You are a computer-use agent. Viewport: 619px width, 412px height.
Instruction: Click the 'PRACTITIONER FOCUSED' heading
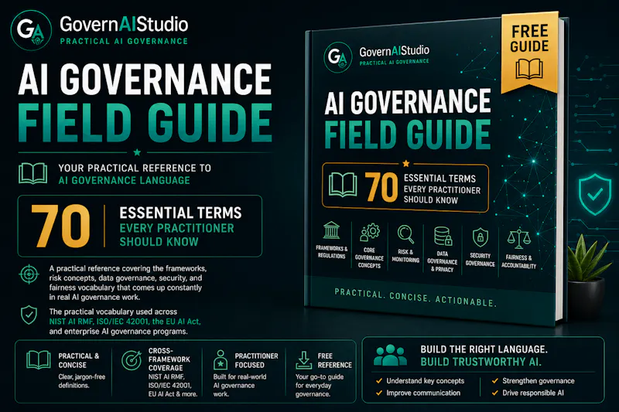(x=256, y=360)
